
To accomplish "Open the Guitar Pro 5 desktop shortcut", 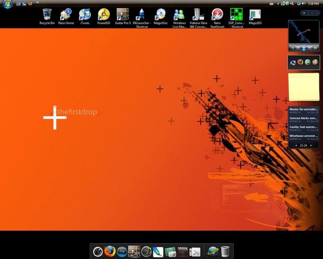I will (x=123, y=17).
